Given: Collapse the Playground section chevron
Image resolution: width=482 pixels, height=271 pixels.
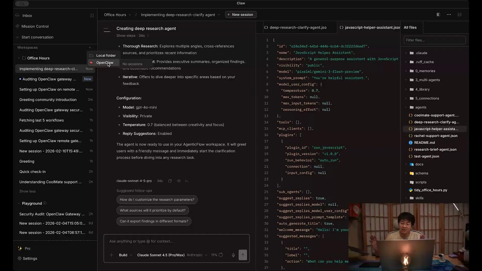Looking at the screenshot, I should [19, 203].
